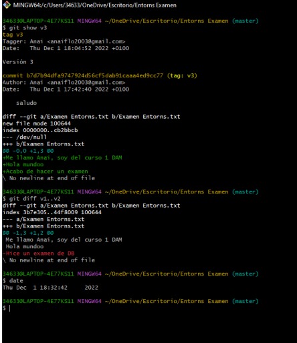Click the Author Anai line
The height and width of the screenshot is (343, 297).
tap(64, 83)
